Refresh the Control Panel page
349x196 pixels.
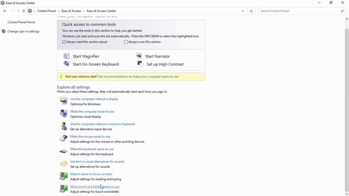point(251,11)
